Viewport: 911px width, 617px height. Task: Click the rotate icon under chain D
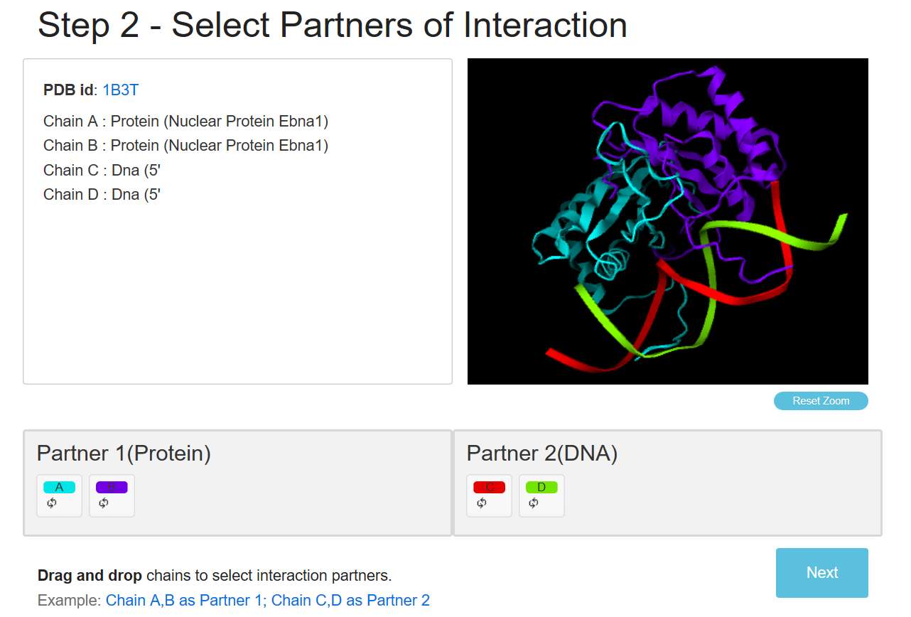(x=534, y=503)
